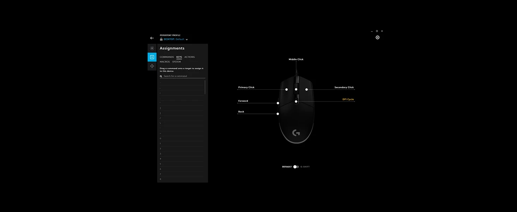Image resolution: width=517 pixels, height=212 pixels.
Task: Click the Search for a command field
Action: (x=184, y=76)
